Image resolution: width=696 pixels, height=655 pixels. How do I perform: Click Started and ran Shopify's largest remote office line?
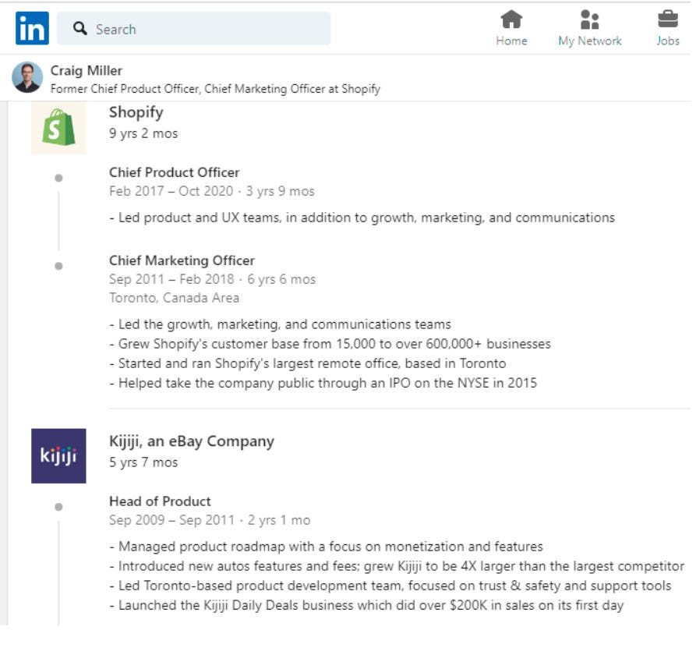tap(308, 363)
